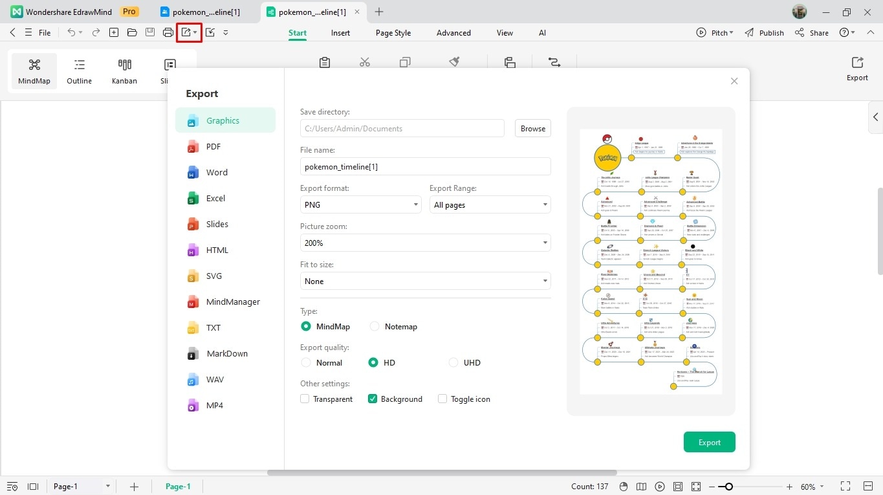Click the ribbon's Export button at far right
Image resolution: width=883 pixels, height=495 pixels.
pos(857,69)
